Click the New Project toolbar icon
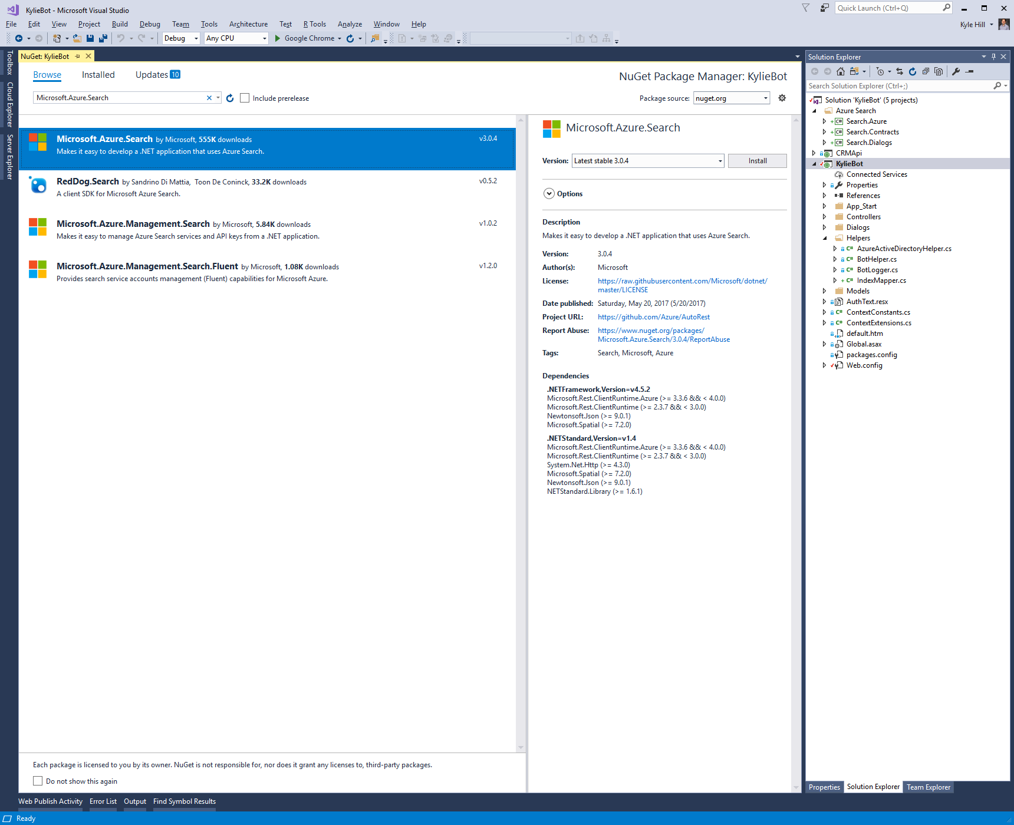The width and height of the screenshot is (1014, 825). coord(57,38)
